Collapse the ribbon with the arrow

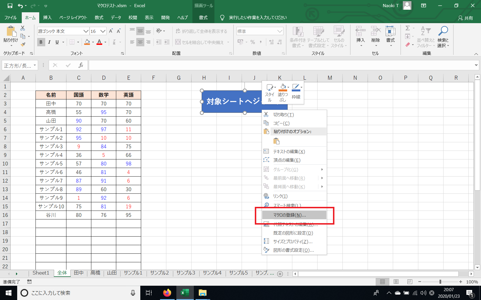click(476, 54)
